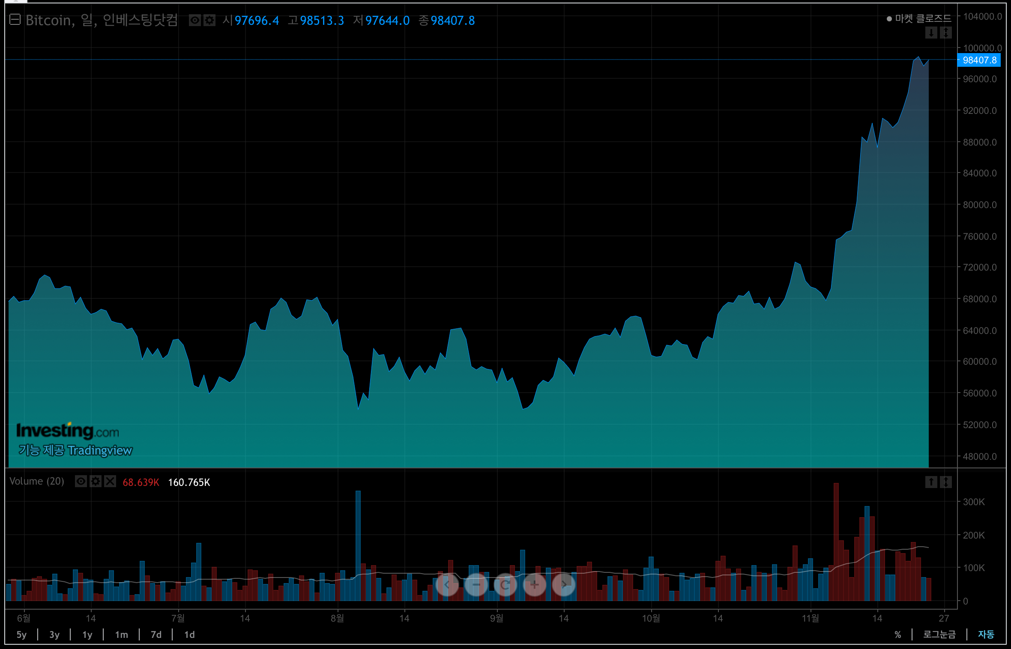
Task: Click the 11월 date axis label
Action: 810,618
